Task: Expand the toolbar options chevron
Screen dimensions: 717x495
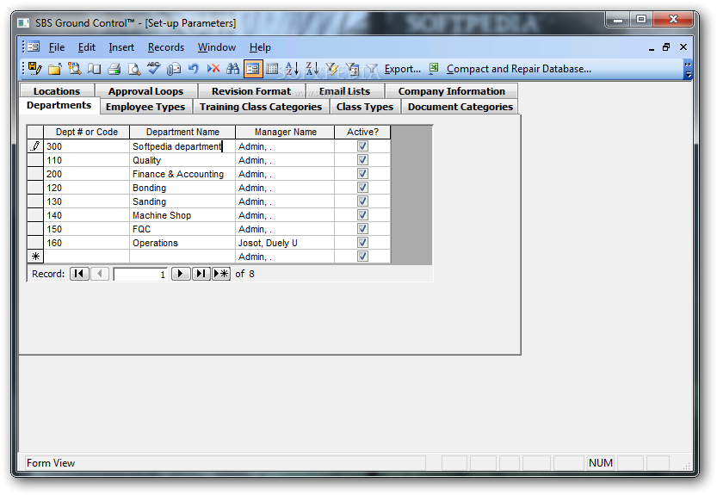Action: pyautogui.click(x=688, y=70)
